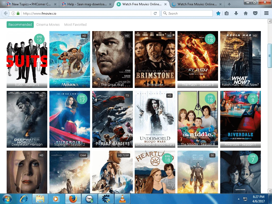272x204 pixels.
Task: Open the network tray icon
Action: 245,199
